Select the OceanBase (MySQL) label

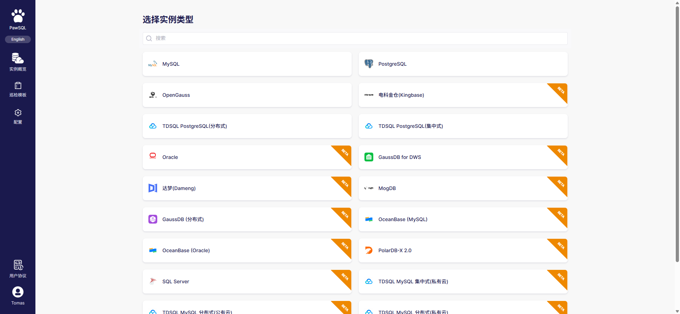[x=403, y=219]
